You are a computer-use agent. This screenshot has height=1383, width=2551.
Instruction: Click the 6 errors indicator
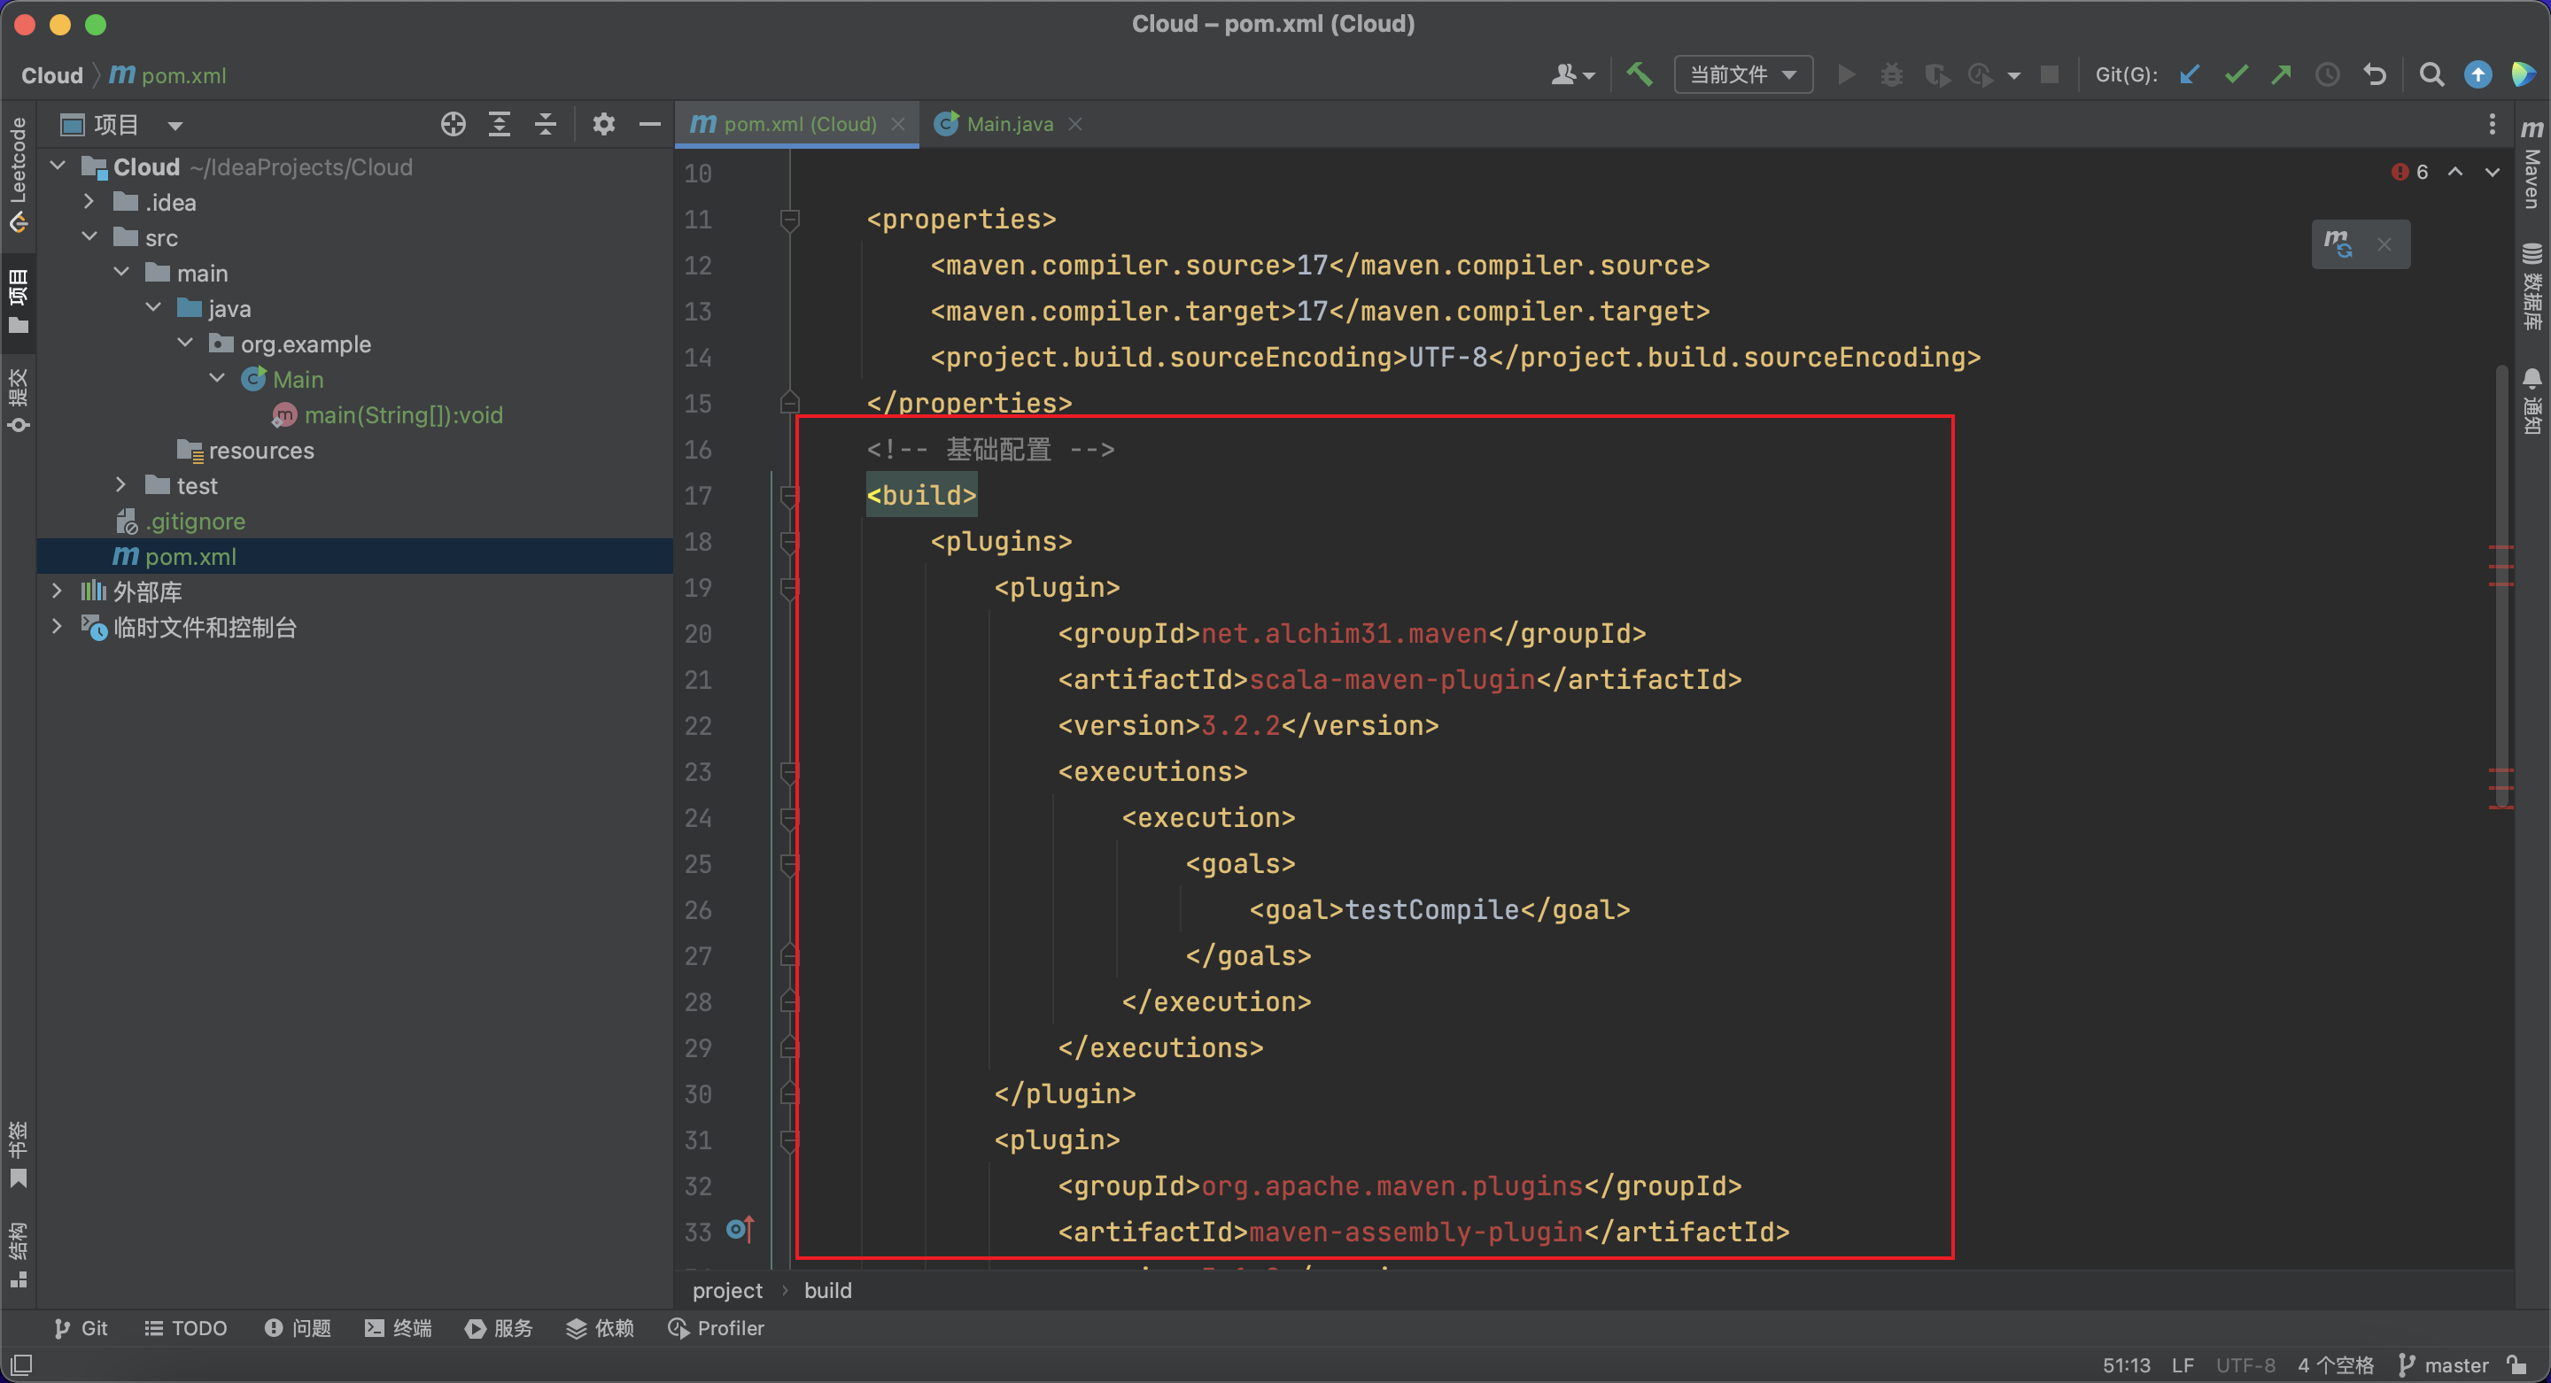2409,171
